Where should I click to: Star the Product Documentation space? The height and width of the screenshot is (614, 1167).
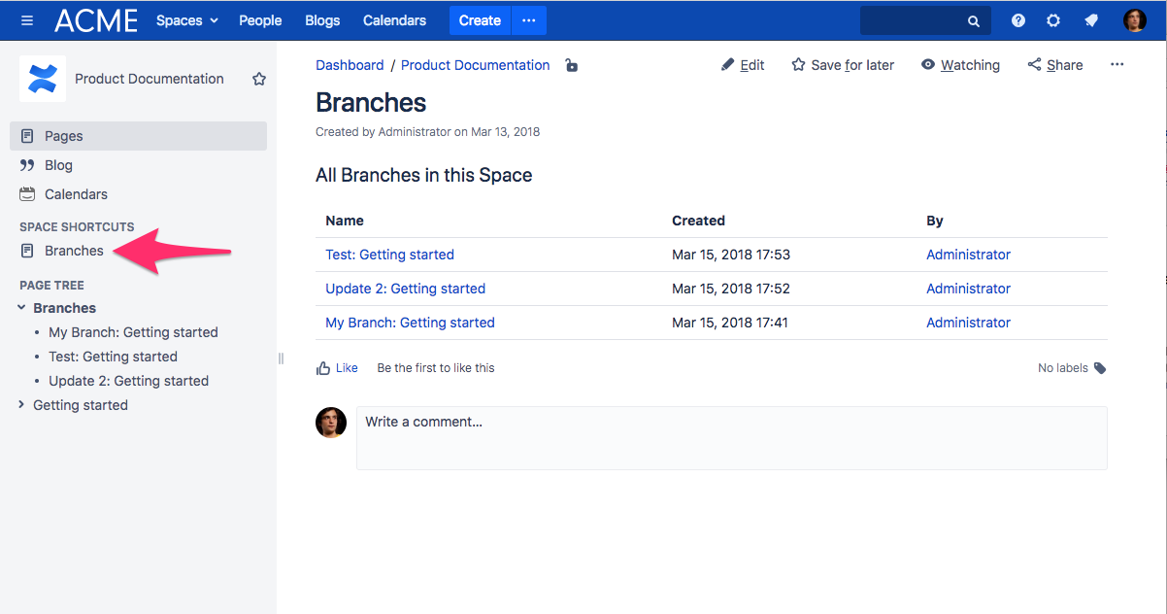(x=259, y=79)
